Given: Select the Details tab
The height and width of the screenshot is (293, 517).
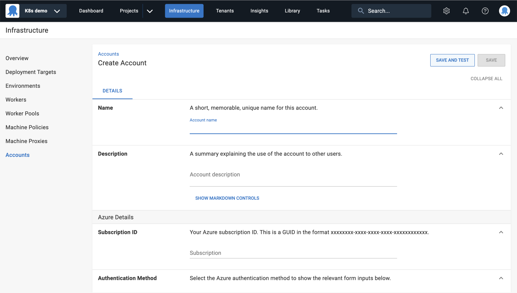Looking at the screenshot, I should click(112, 91).
